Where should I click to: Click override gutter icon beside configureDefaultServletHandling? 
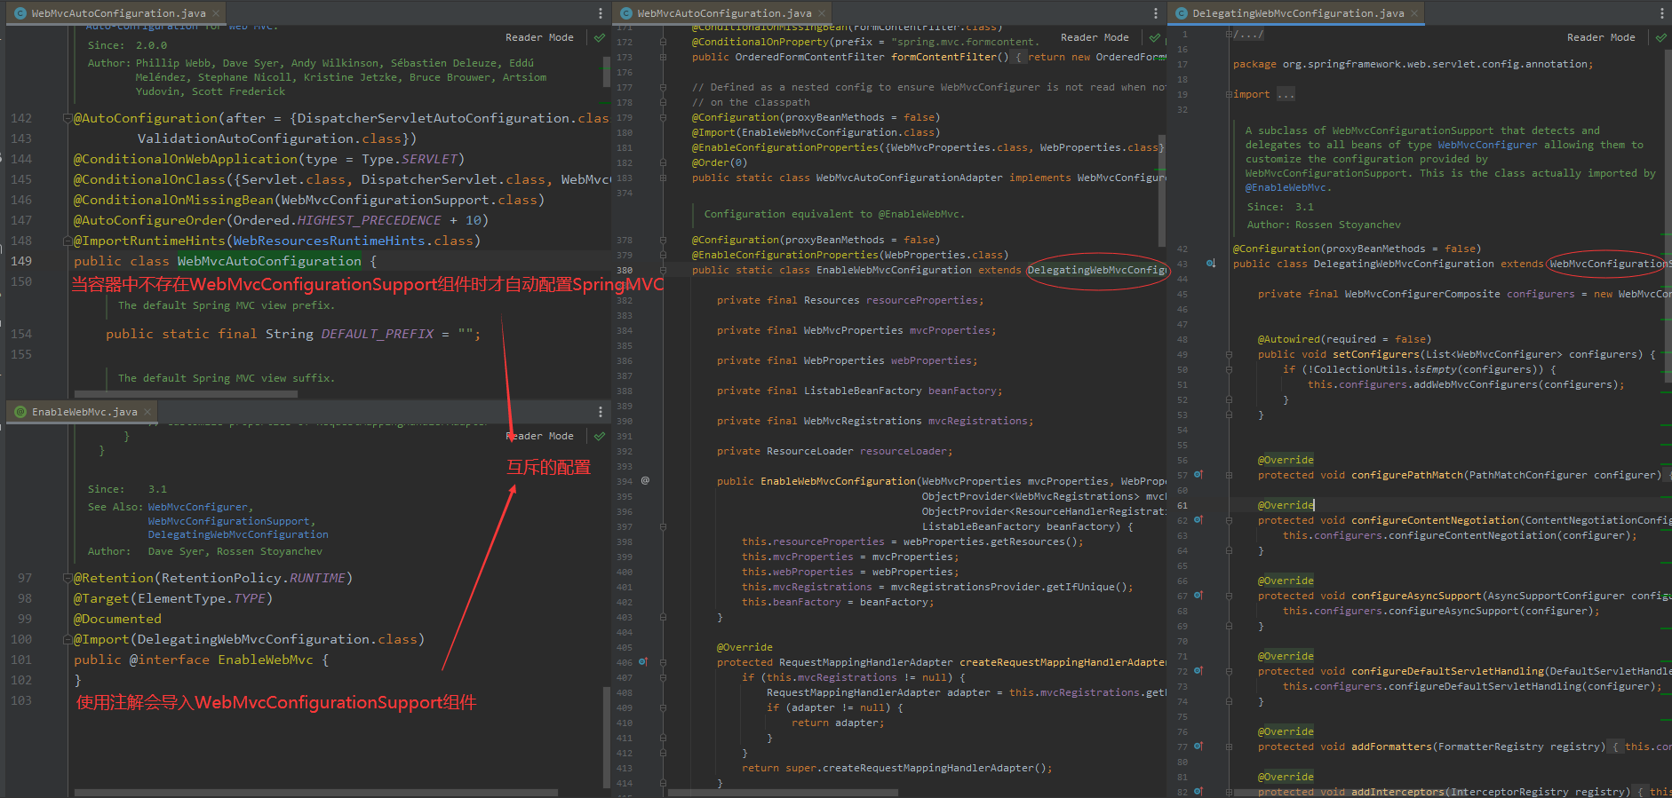[1198, 671]
